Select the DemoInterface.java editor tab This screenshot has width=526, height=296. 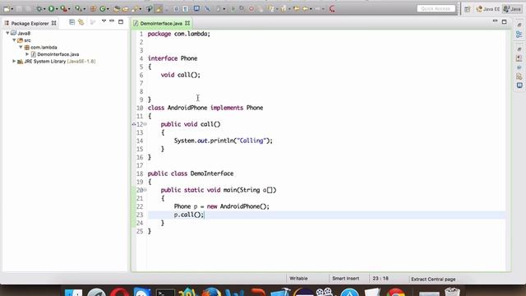tap(161, 23)
